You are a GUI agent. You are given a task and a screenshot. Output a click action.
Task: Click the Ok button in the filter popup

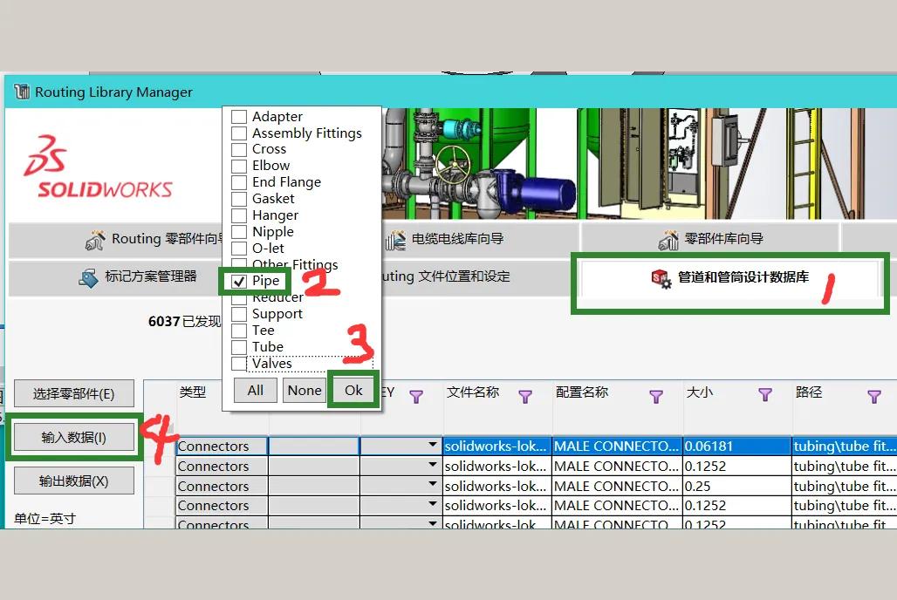[x=353, y=390]
